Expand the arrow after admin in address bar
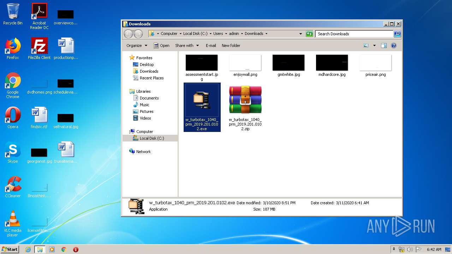The image size is (452, 254). pyautogui.click(x=242, y=34)
